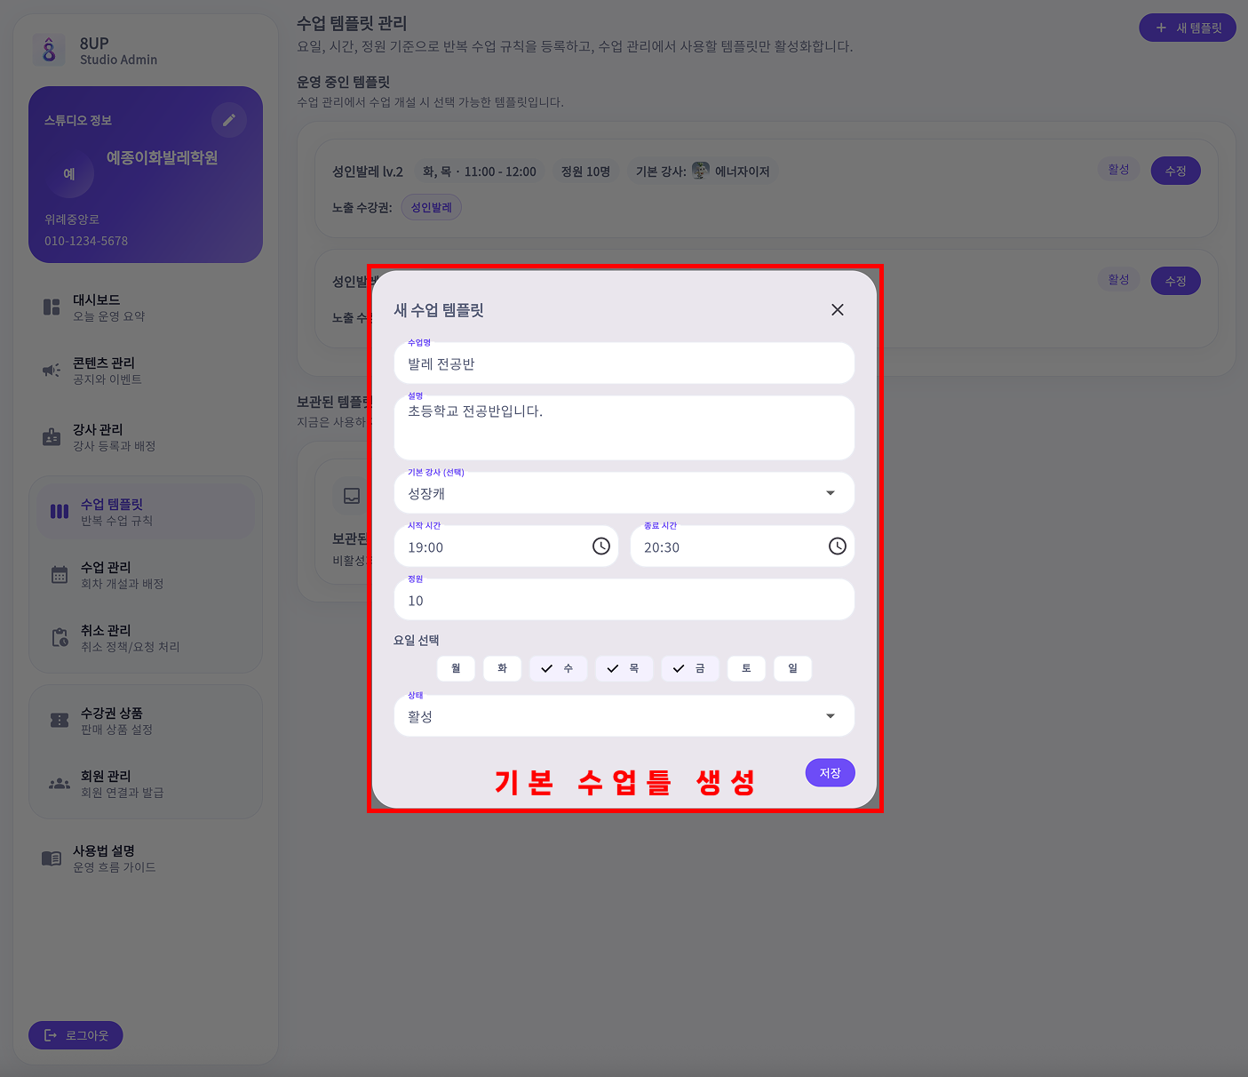Deselect the 수 day chip
The image size is (1248, 1077).
(x=558, y=668)
